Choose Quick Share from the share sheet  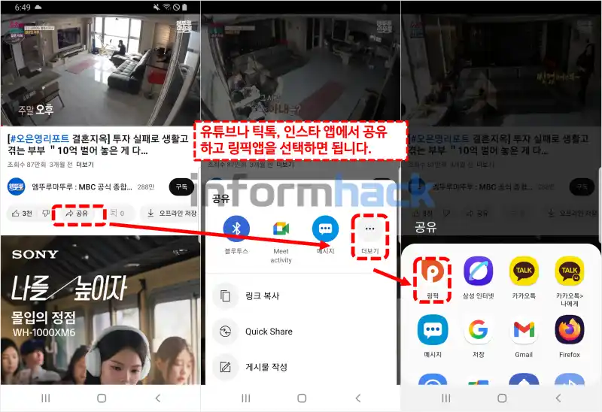(x=268, y=332)
